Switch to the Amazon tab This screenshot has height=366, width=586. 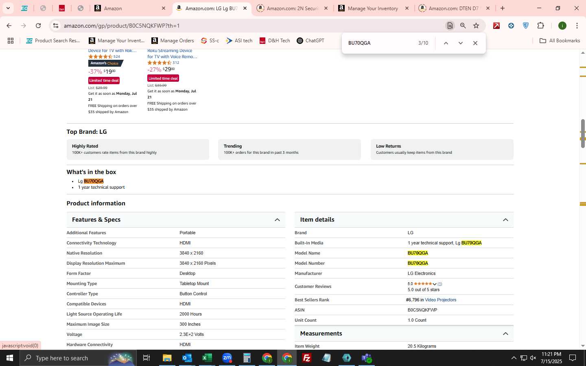(x=130, y=8)
